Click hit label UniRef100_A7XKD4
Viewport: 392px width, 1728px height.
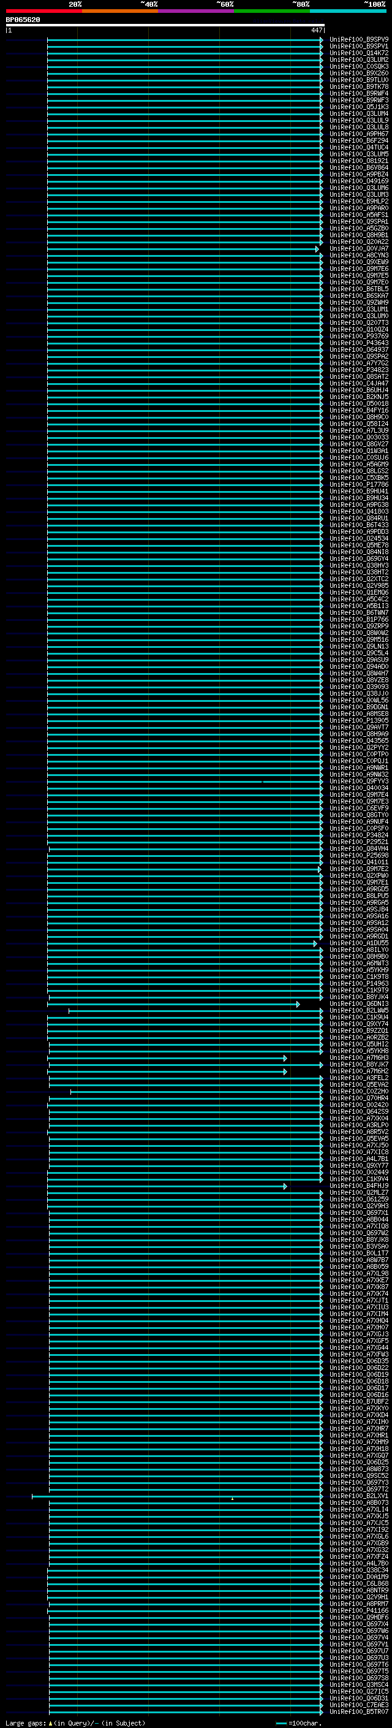click(359, 1415)
